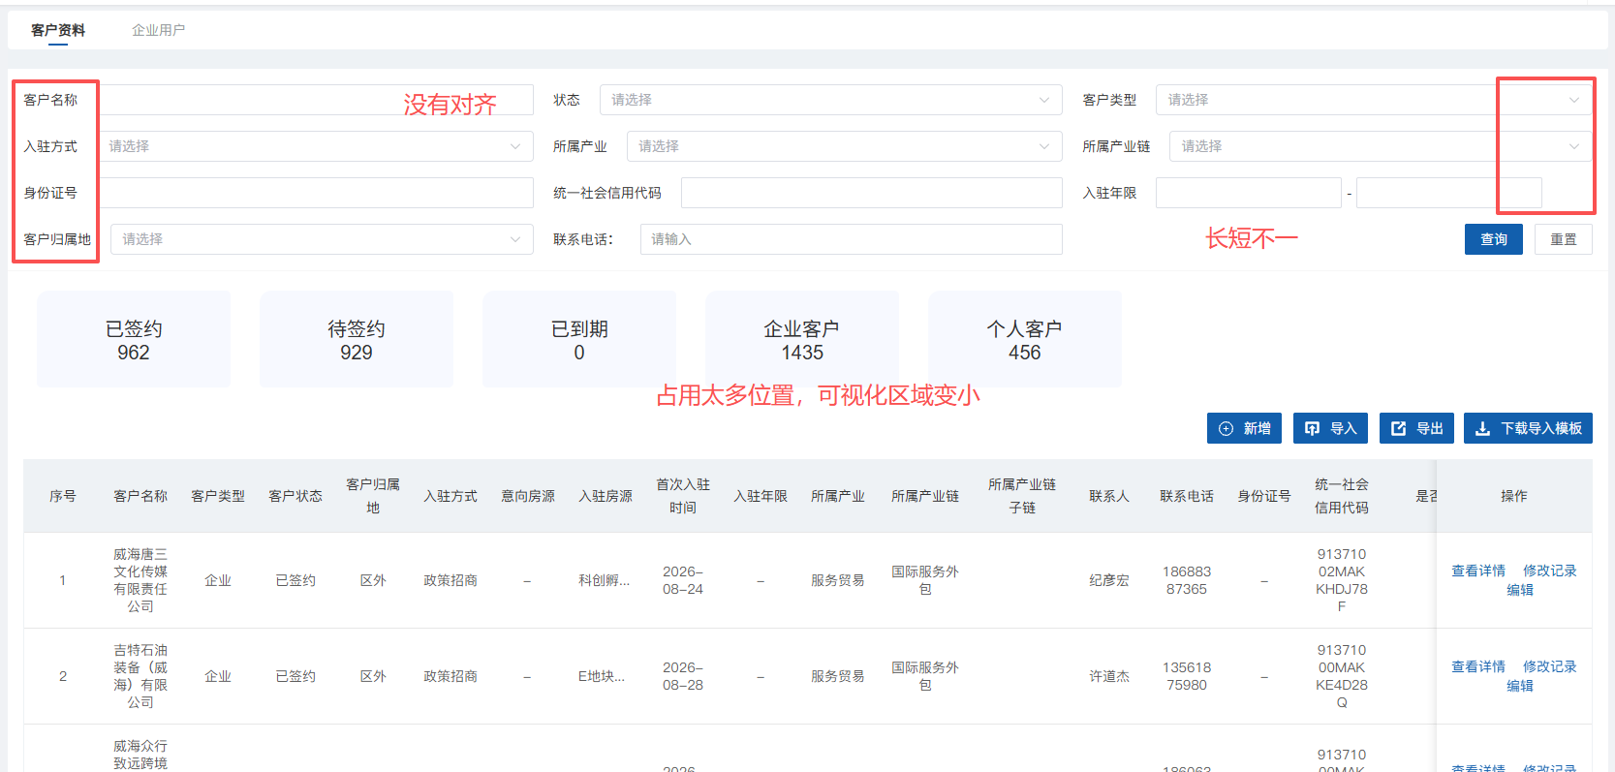Click the 客户名称 column header

coord(140,496)
